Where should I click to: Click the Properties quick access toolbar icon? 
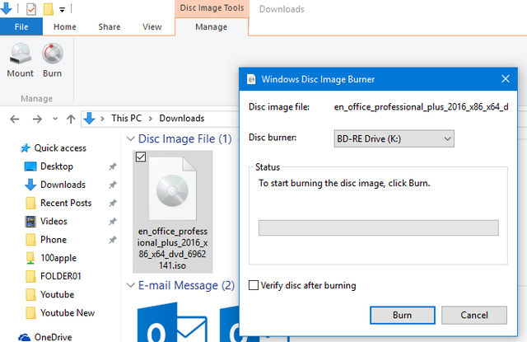[31, 9]
